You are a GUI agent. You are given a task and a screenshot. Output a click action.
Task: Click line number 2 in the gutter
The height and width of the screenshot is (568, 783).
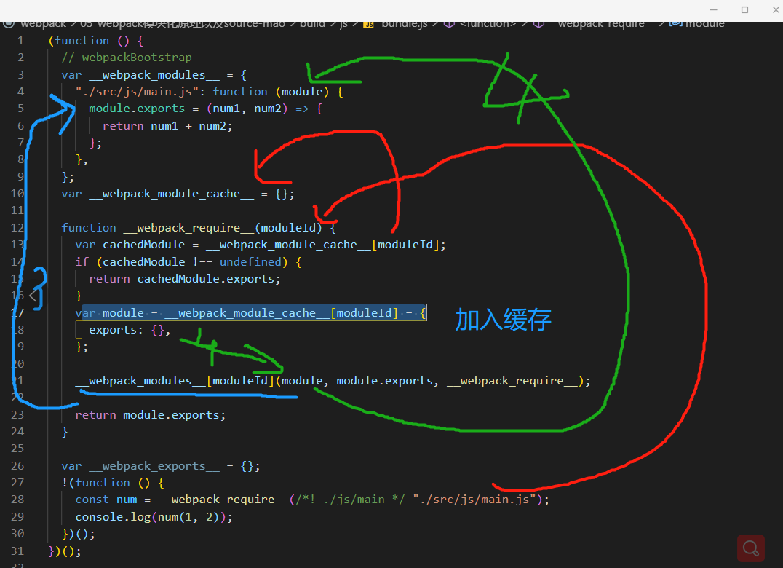[20, 58]
